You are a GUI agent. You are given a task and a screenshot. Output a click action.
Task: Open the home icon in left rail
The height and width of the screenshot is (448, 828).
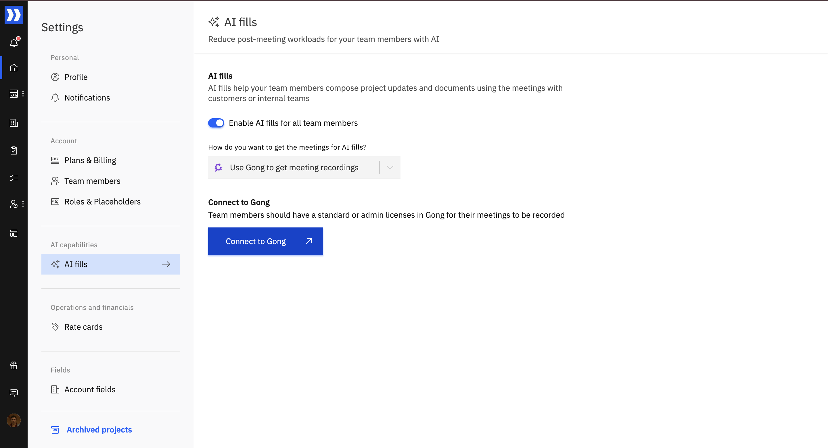tap(14, 68)
